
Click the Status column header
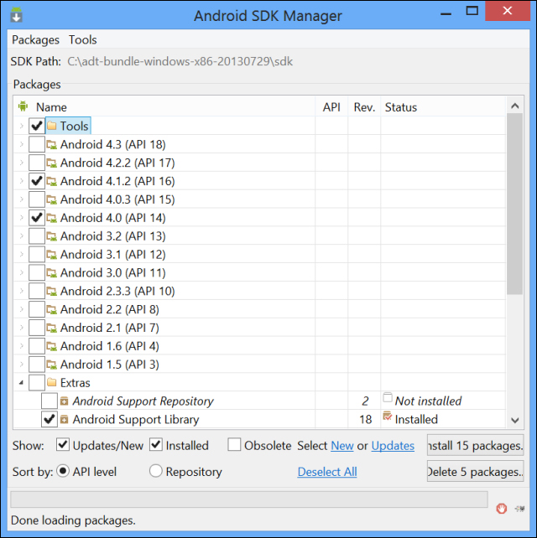click(x=443, y=107)
